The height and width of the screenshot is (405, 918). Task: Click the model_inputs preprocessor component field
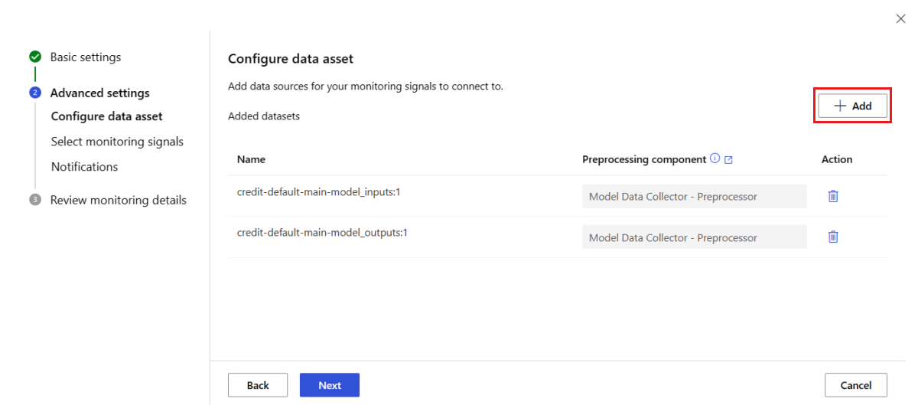(x=694, y=197)
